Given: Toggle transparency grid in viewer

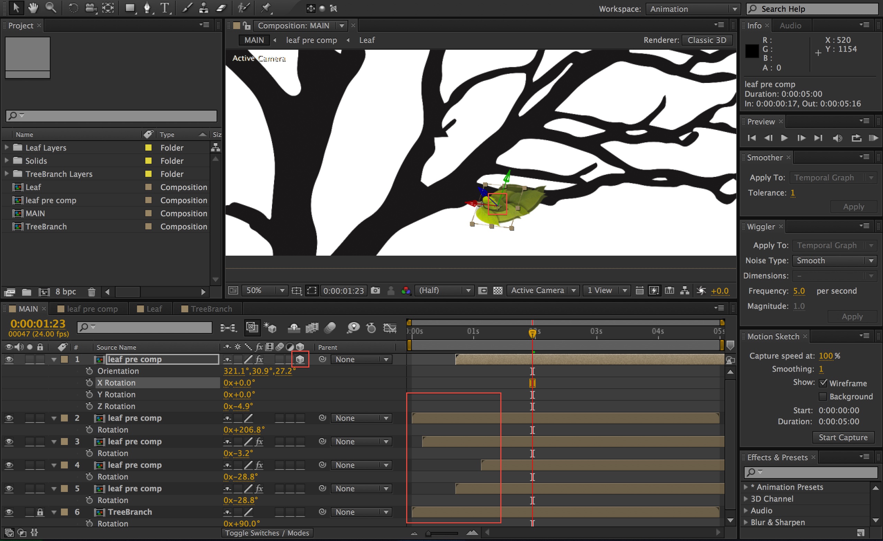Looking at the screenshot, I should (498, 291).
